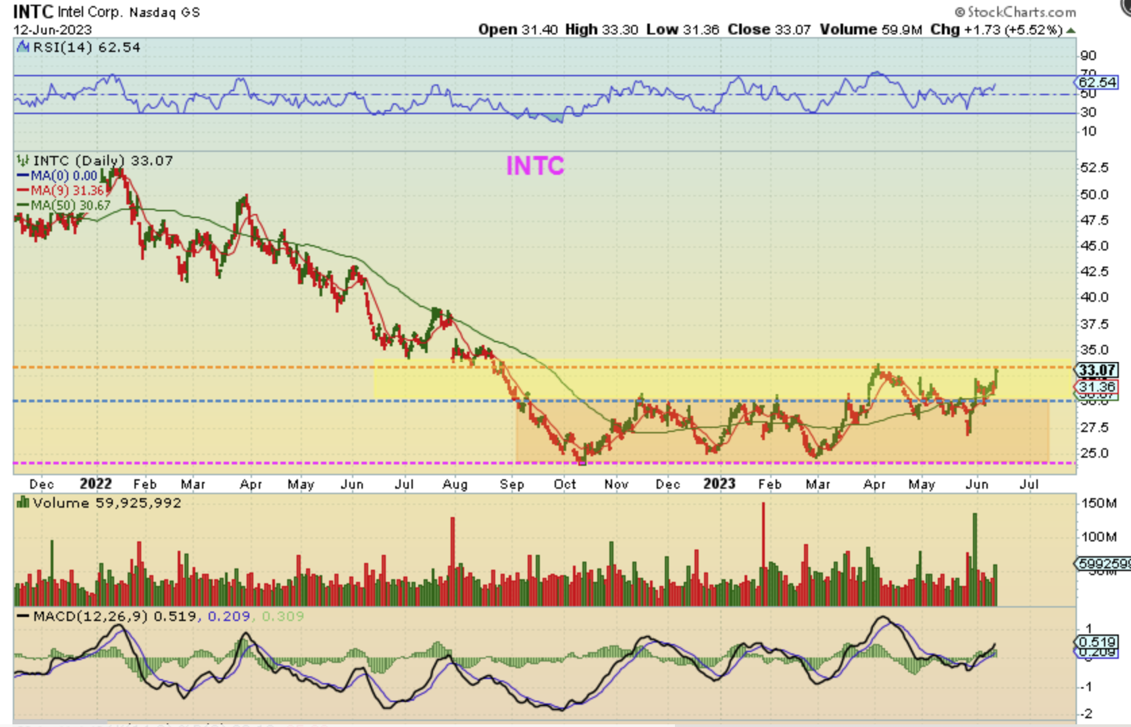
Task: Click the 47.5 price axis label
Action: point(1095,220)
